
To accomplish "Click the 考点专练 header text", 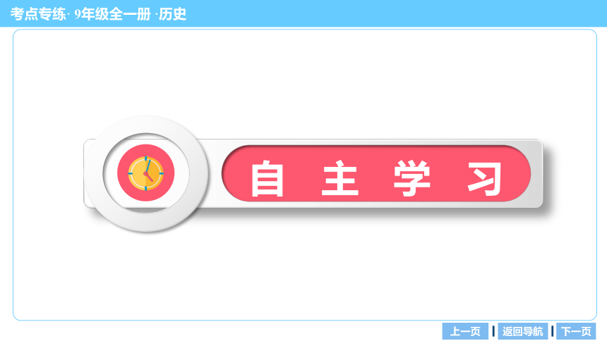I will [38, 14].
